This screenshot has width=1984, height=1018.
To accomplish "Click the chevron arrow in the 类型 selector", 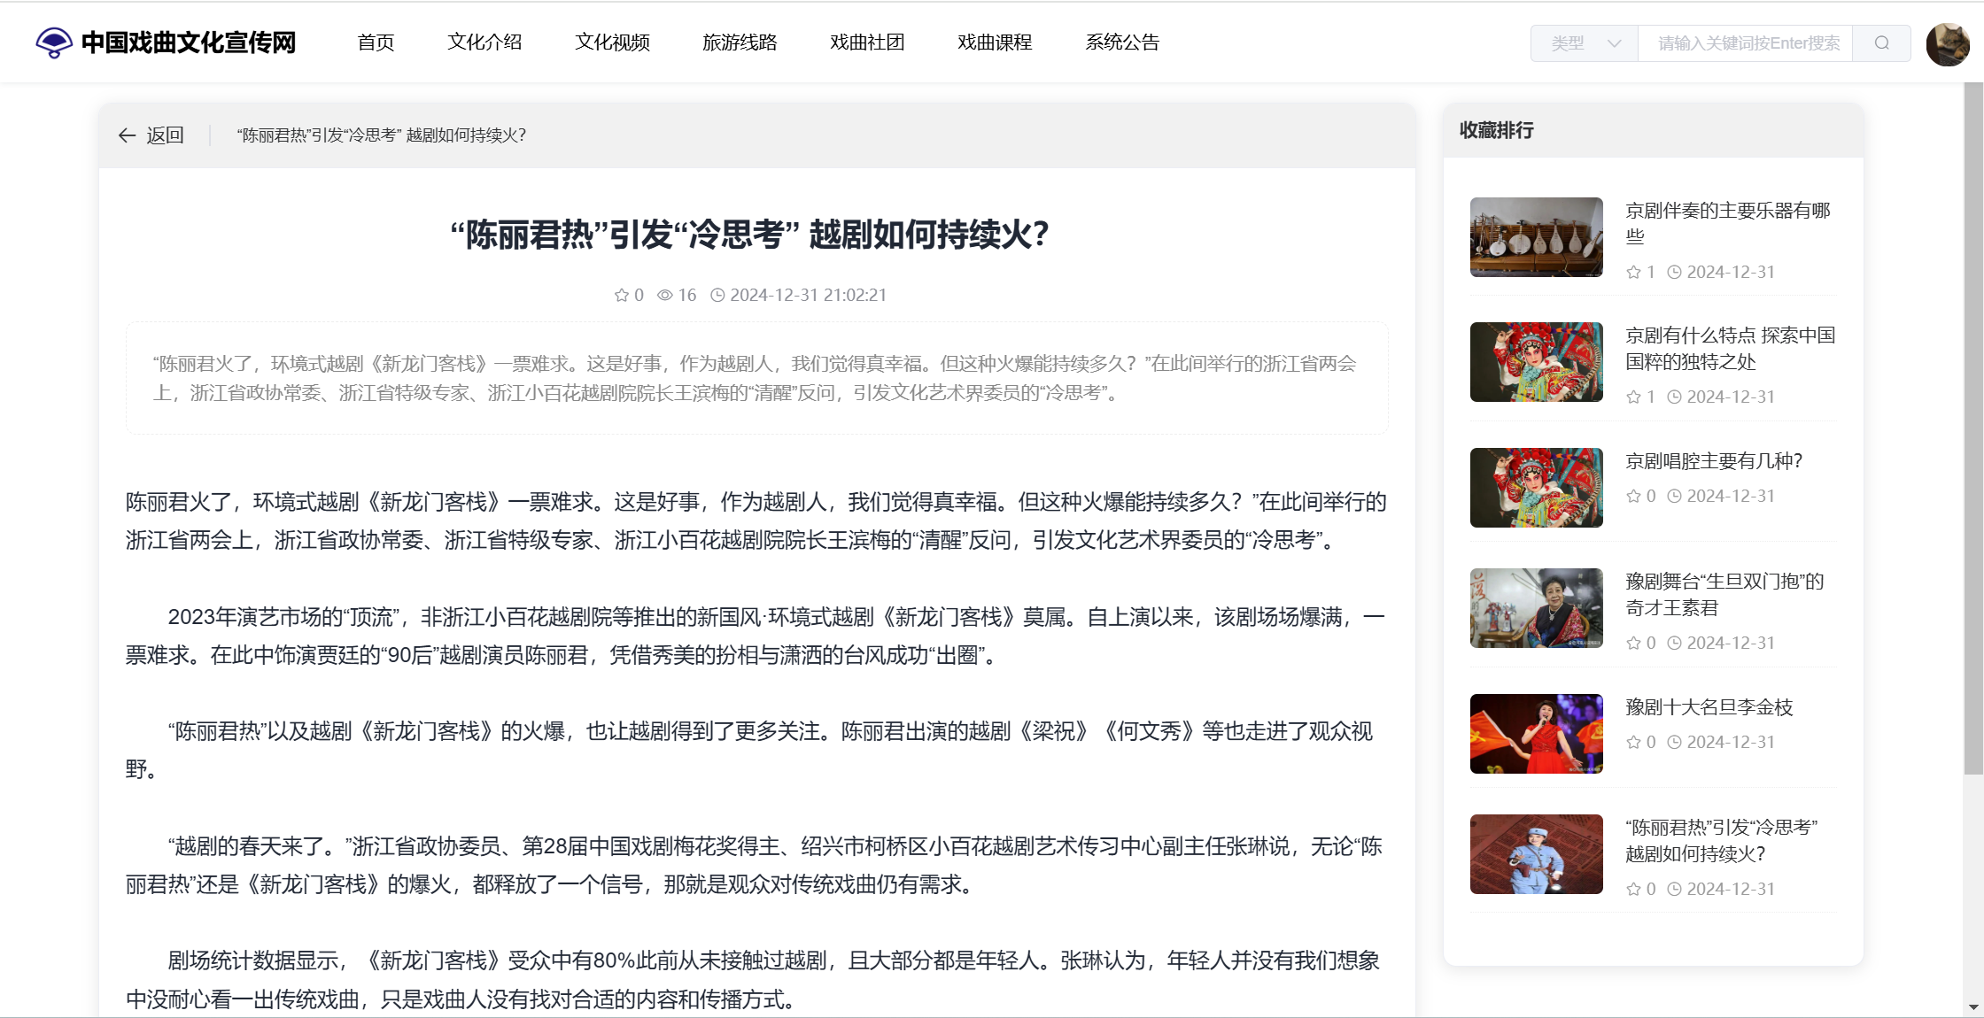I will [1614, 43].
